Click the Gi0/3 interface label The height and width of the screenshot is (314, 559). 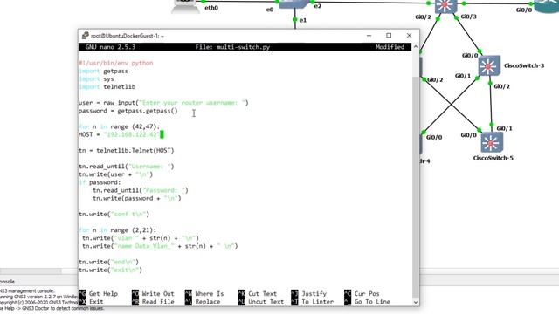[x=468, y=17]
